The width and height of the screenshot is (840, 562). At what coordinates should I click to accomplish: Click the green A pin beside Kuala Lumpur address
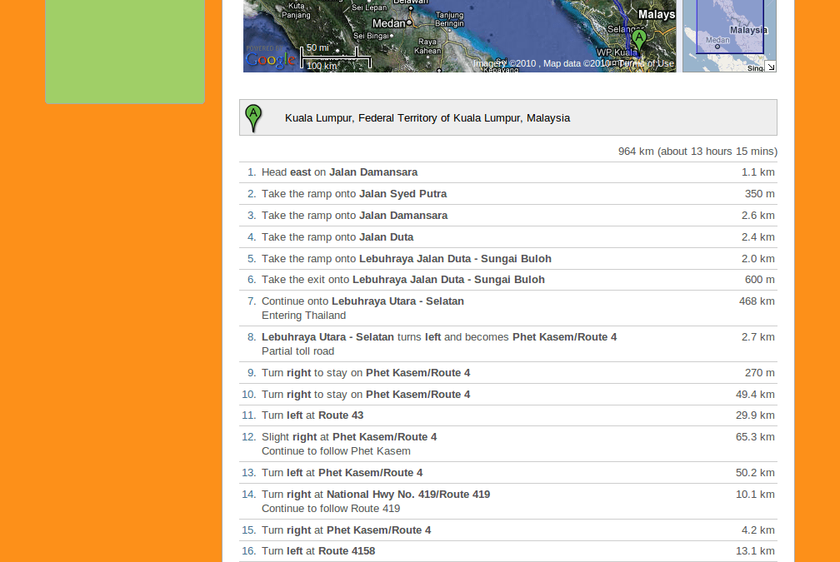pyautogui.click(x=253, y=117)
